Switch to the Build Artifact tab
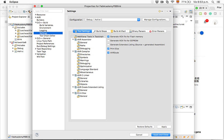 click(118, 31)
